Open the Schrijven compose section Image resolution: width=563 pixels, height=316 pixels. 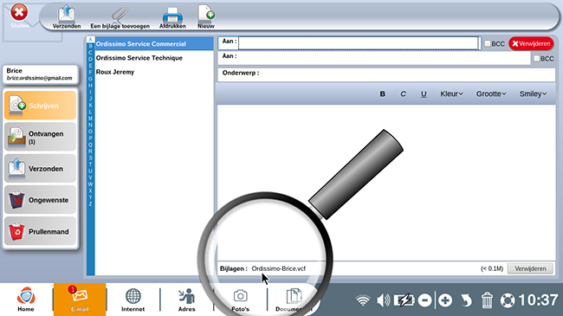[40, 106]
